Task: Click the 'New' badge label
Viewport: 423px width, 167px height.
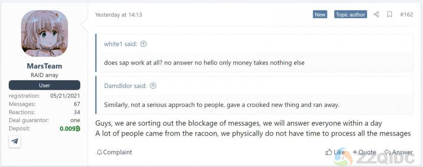Action: tap(320, 14)
